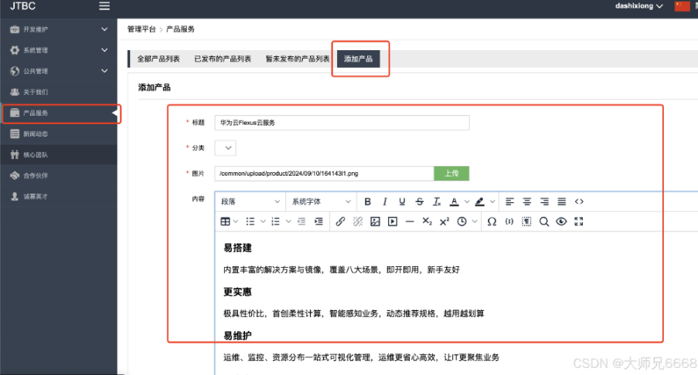Apply subscript formatting
The image size is (698, 375).
click(x=427, y=221)
